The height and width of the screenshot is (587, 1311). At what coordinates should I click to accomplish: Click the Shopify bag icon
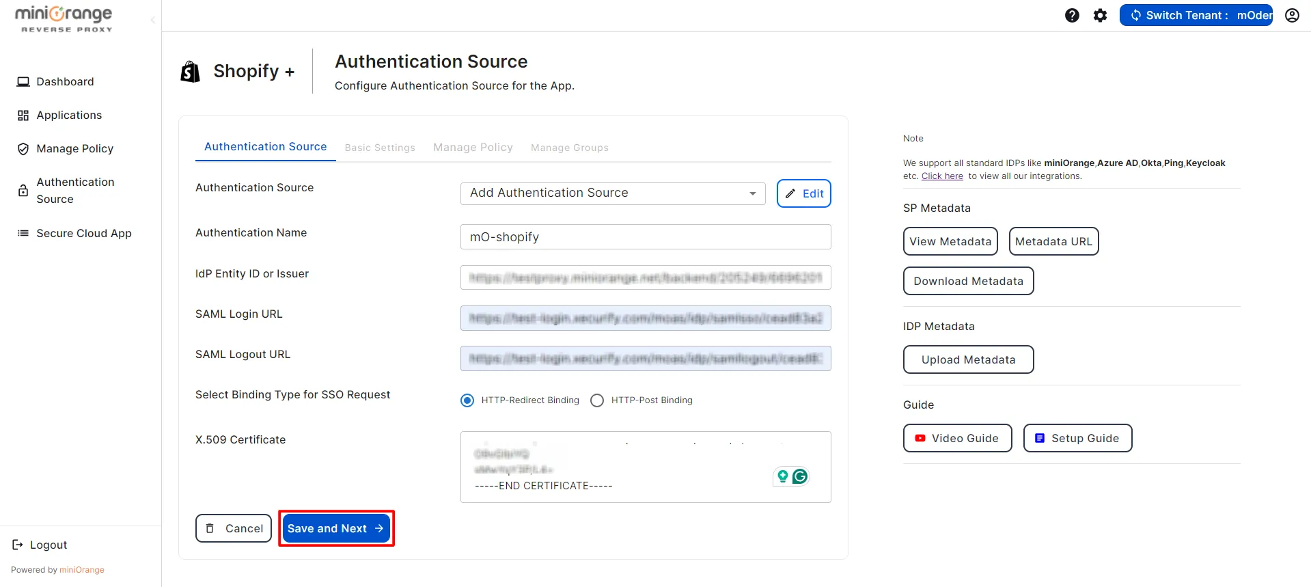tap(191, 71)
